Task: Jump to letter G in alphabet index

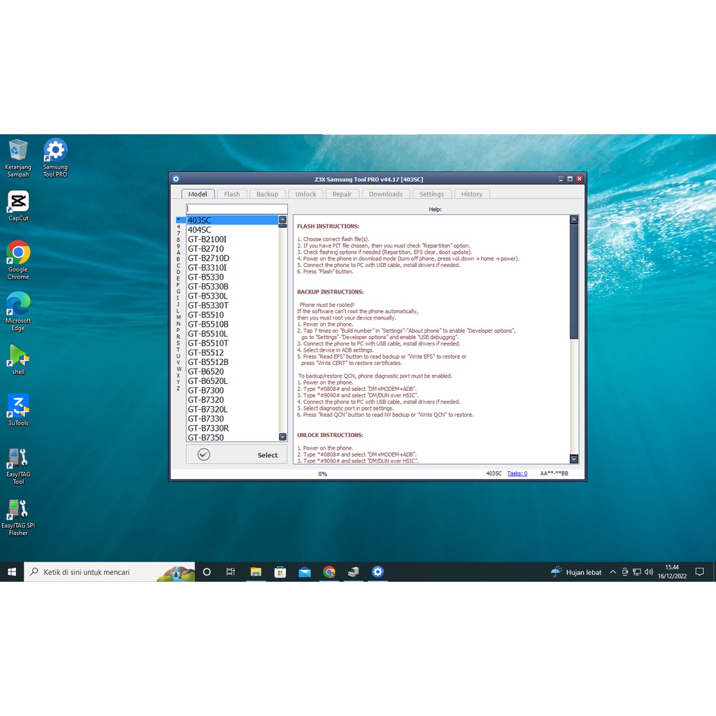Action: pyautogui.click(x=178, y=292)
